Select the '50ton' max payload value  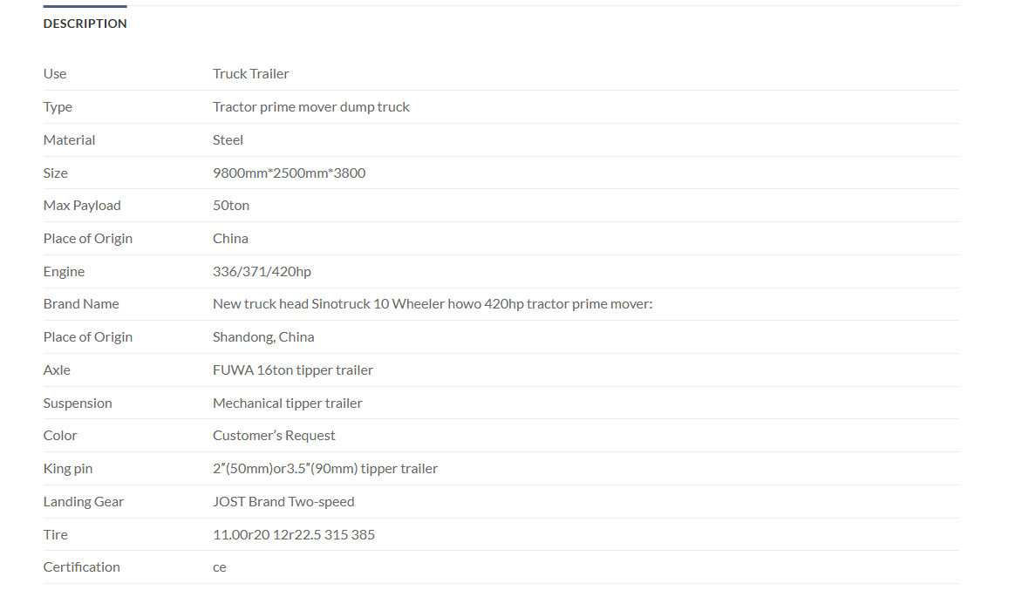pos(231,205)
